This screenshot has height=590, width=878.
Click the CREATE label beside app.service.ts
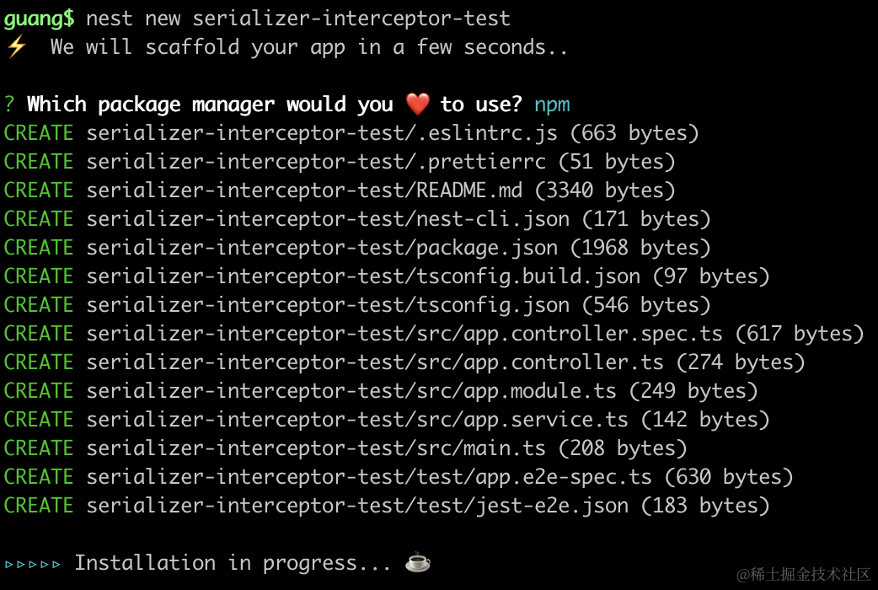coord(39,420)
